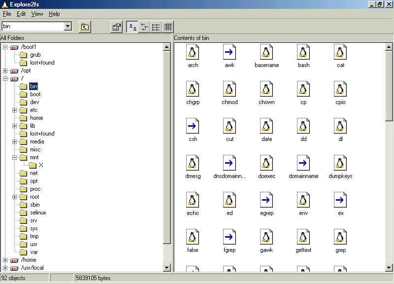394x284 pixels.
Task: Open the View menu
Action: click(x=37, y=14)
